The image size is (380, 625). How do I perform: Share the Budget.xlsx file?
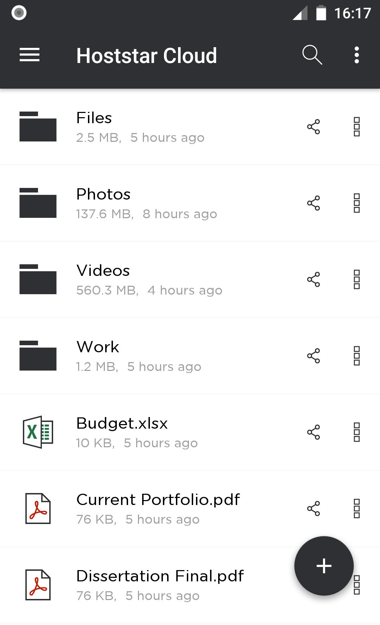(x=313, y=432)
